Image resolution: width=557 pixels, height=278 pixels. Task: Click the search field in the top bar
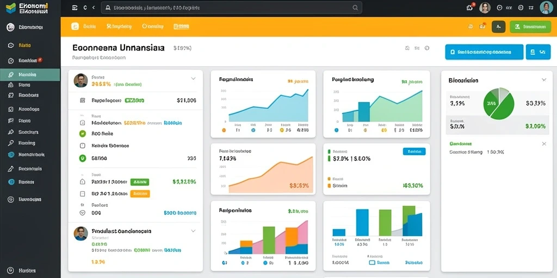[x=231, y=8]
